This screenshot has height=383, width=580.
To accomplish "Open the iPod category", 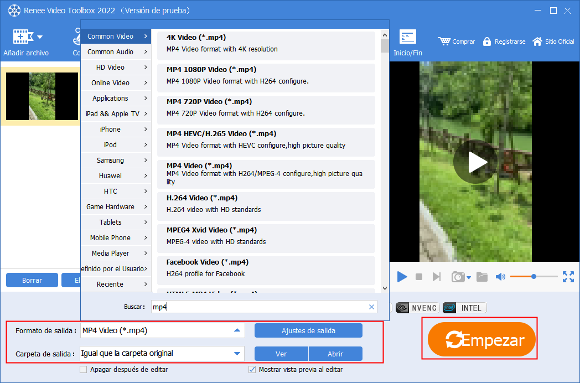I will click(116, 144).
